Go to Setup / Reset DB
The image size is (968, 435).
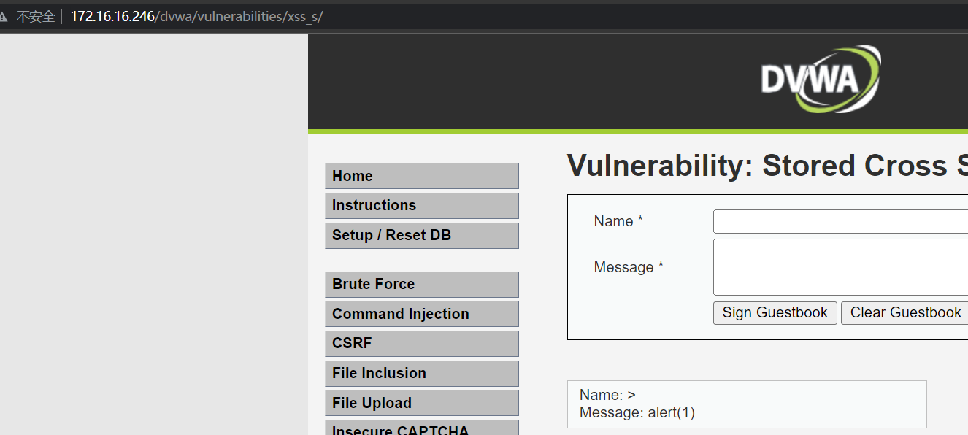pyautogui.click(x=422, y=236)
